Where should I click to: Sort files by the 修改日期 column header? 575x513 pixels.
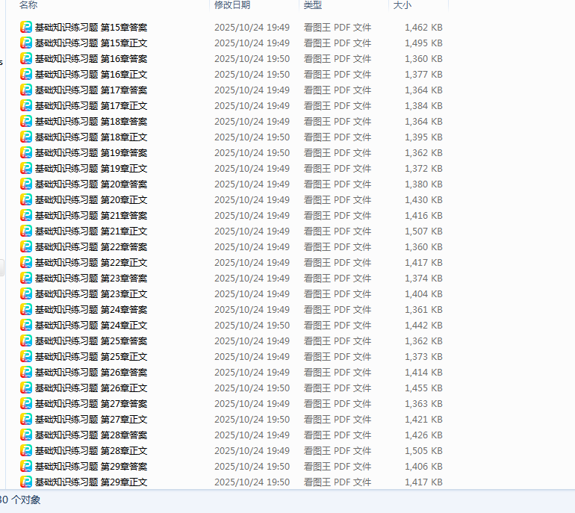tap(232, 5)
